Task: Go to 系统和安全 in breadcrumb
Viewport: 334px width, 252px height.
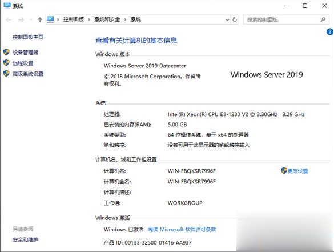Action: click(x=107, y=19)
